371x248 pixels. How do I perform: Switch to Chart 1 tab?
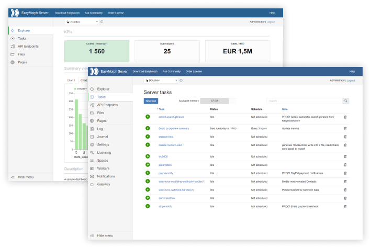(x=71, y=81)
